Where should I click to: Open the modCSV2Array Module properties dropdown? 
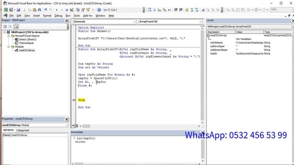(67, 125)
